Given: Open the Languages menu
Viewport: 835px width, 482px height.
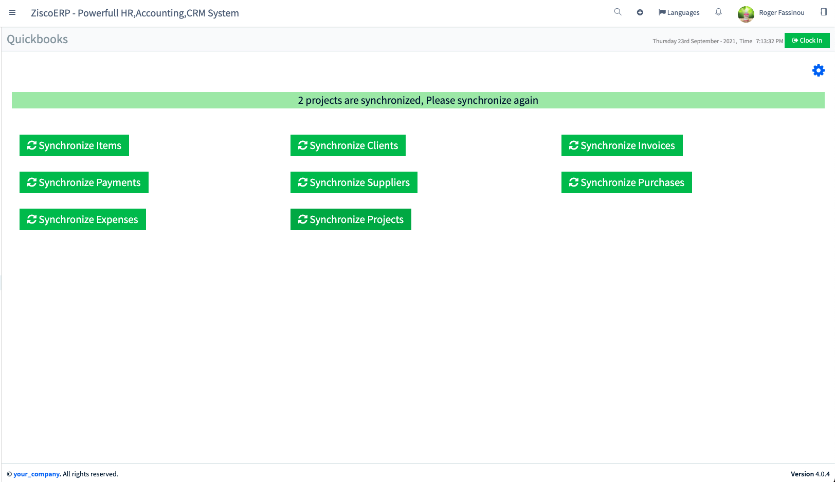Looking at the screenshot, I should tap(679, 13).
